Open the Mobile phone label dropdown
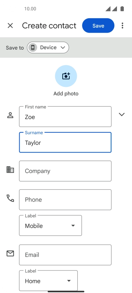Image resolution: width=132 pixels, height=293 pixels. 51,225
